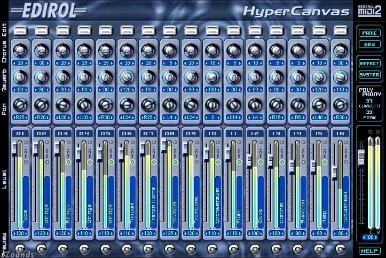Increase the Tuba level value 120
386x258 pixels.
point(26,233)
